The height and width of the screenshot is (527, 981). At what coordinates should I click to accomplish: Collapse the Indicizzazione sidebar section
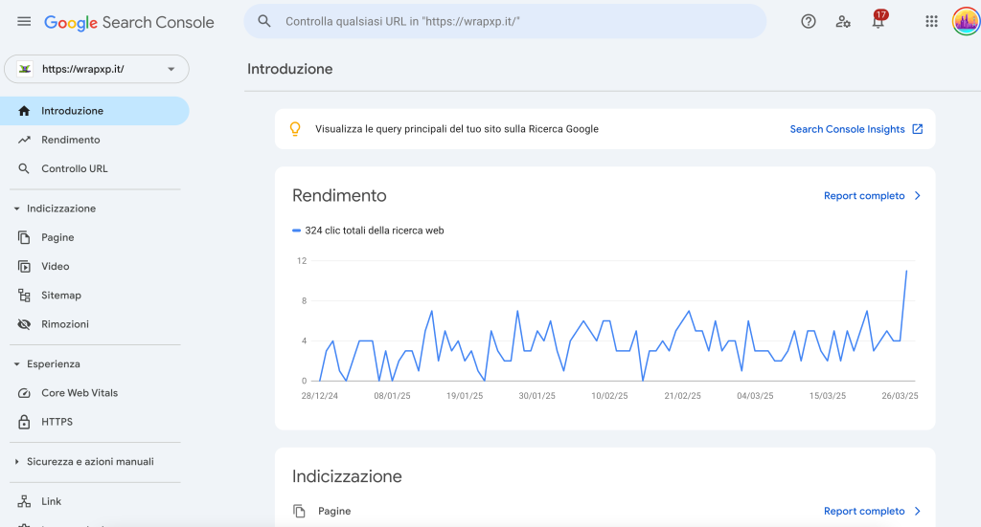point(16,209)
